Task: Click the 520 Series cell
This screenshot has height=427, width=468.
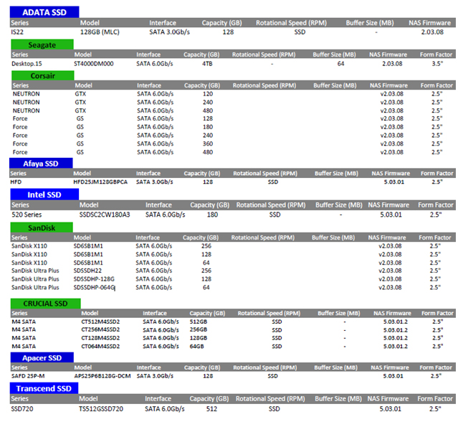Action: [x=27, y=215]
